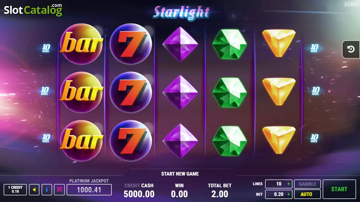Viewport: 360px width, 202px height.
Task: Click the middle-right 10 lines indicator
Action: [316, 91]
